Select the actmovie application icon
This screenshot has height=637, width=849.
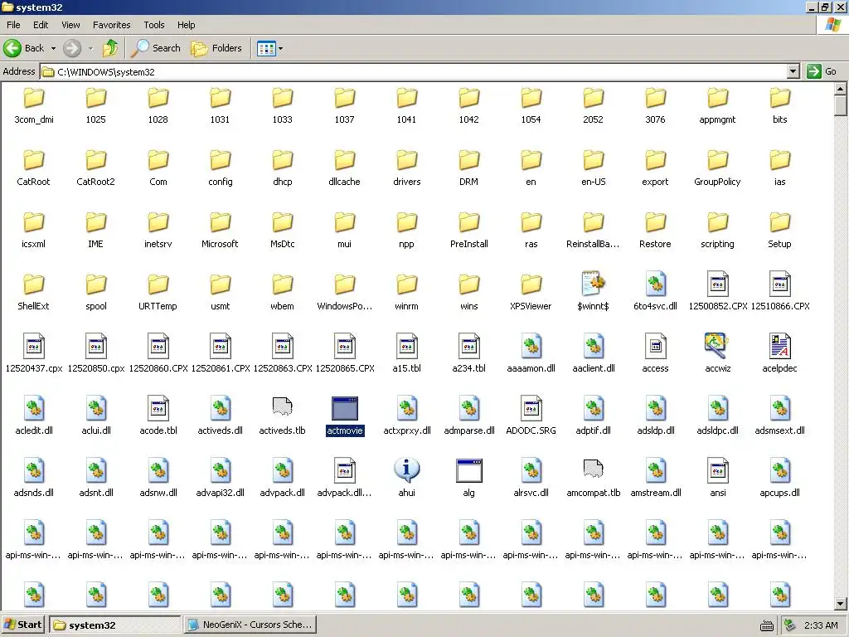(x=344, y=408)
